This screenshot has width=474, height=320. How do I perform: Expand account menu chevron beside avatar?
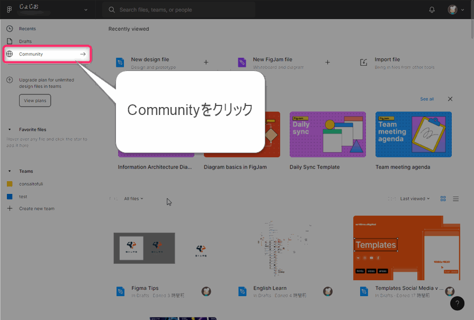[x=462, y=10]
